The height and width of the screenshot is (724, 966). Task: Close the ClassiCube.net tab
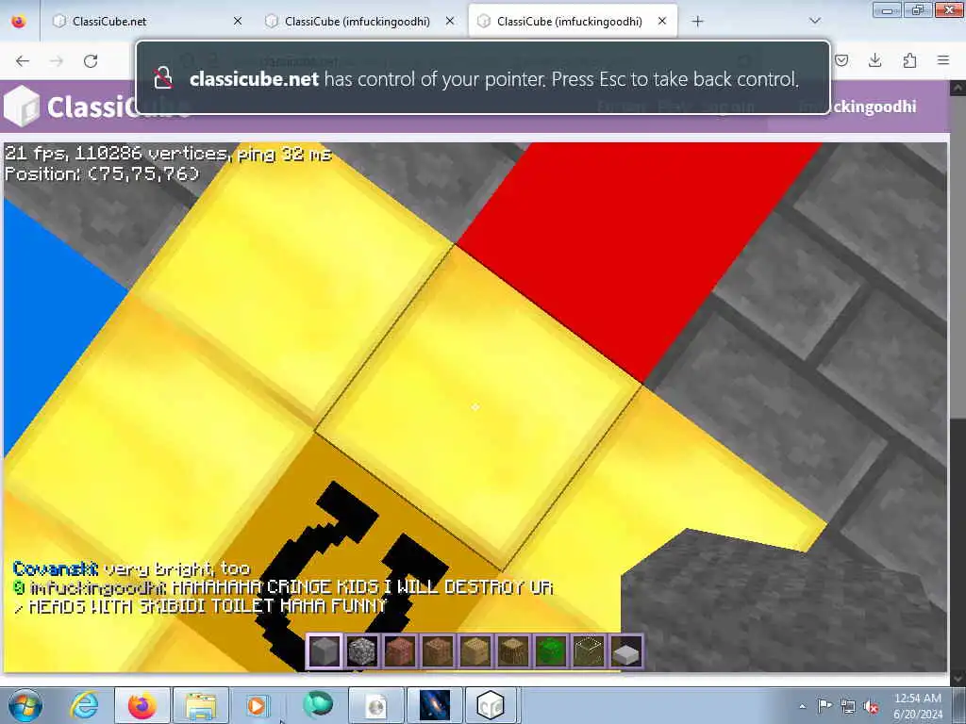(x=238, y=22)
